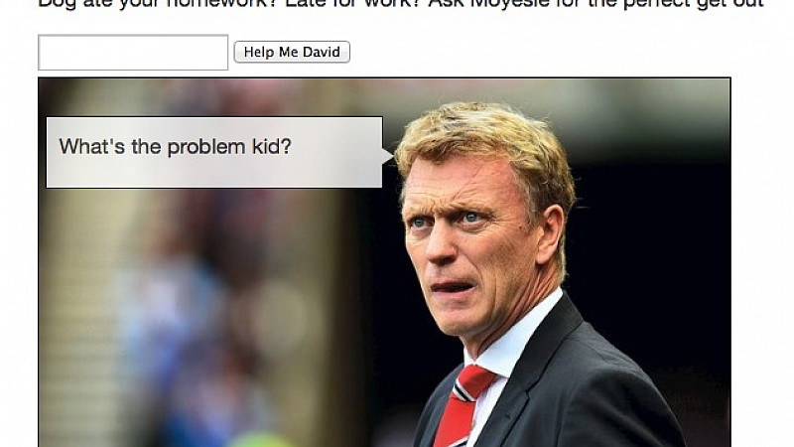Click the man's red striped tie
This screenshot has width=794, height=447.
pyautogui.click(x=464, y=405)
